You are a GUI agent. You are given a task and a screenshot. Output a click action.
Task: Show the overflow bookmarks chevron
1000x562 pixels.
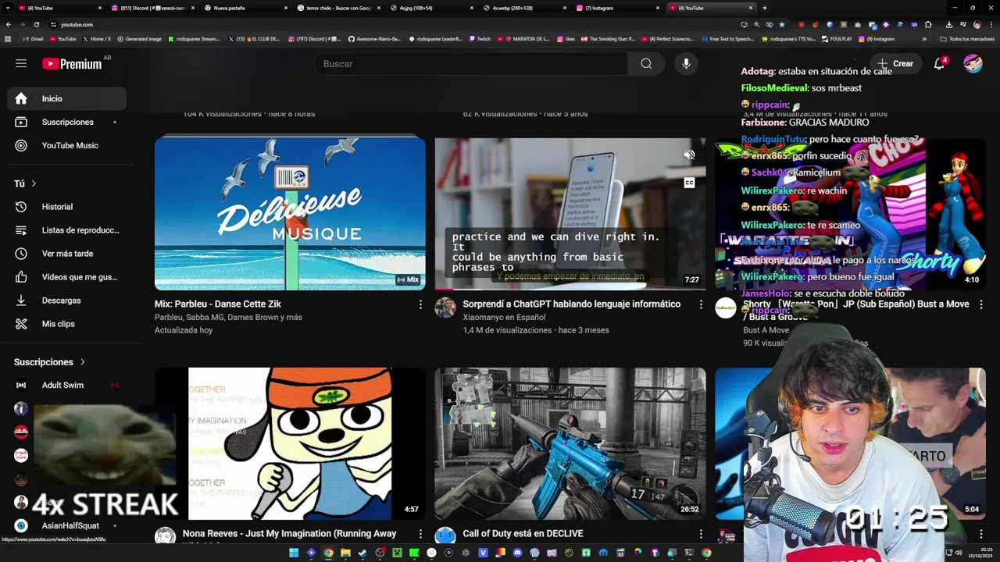(x=924, y=38)
